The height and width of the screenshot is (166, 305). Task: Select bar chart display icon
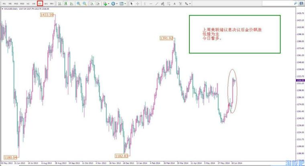tap(60, 4)
